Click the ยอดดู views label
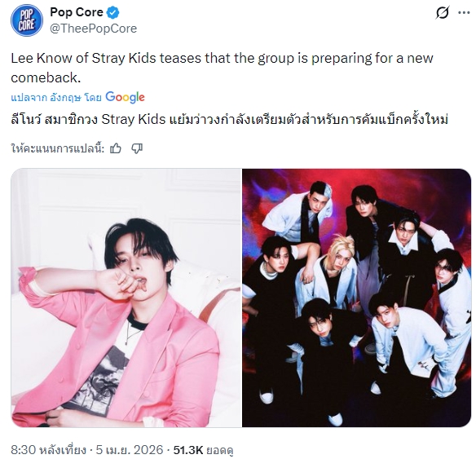 pos(219,450)
